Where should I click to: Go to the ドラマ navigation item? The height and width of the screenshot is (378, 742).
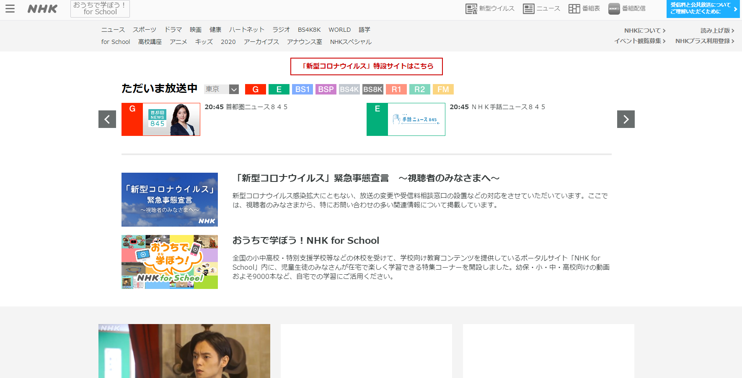[x=173, y=30]
